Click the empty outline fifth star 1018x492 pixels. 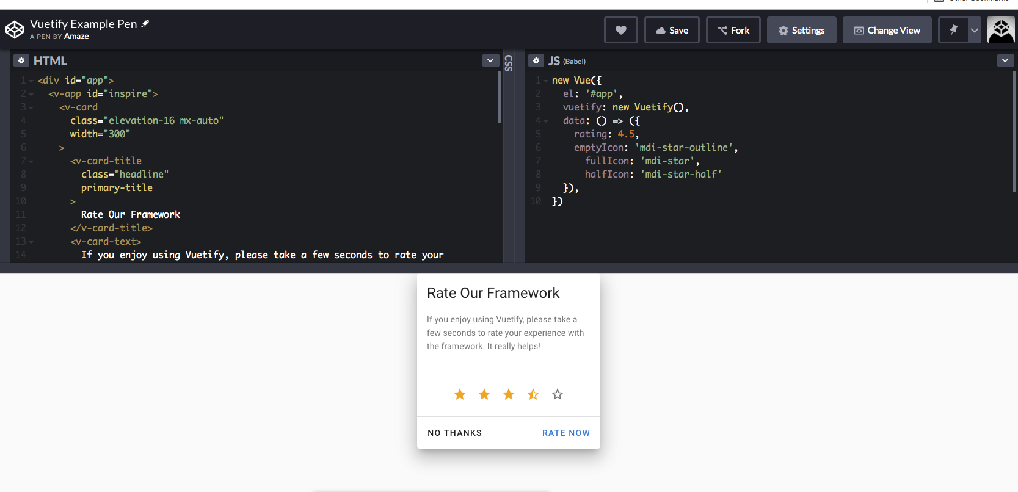[x=558, y=394]
